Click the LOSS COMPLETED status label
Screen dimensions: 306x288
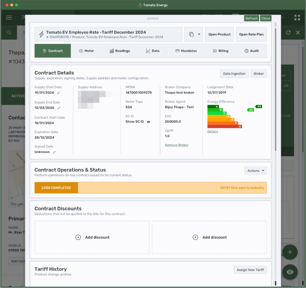coord(56,188)
